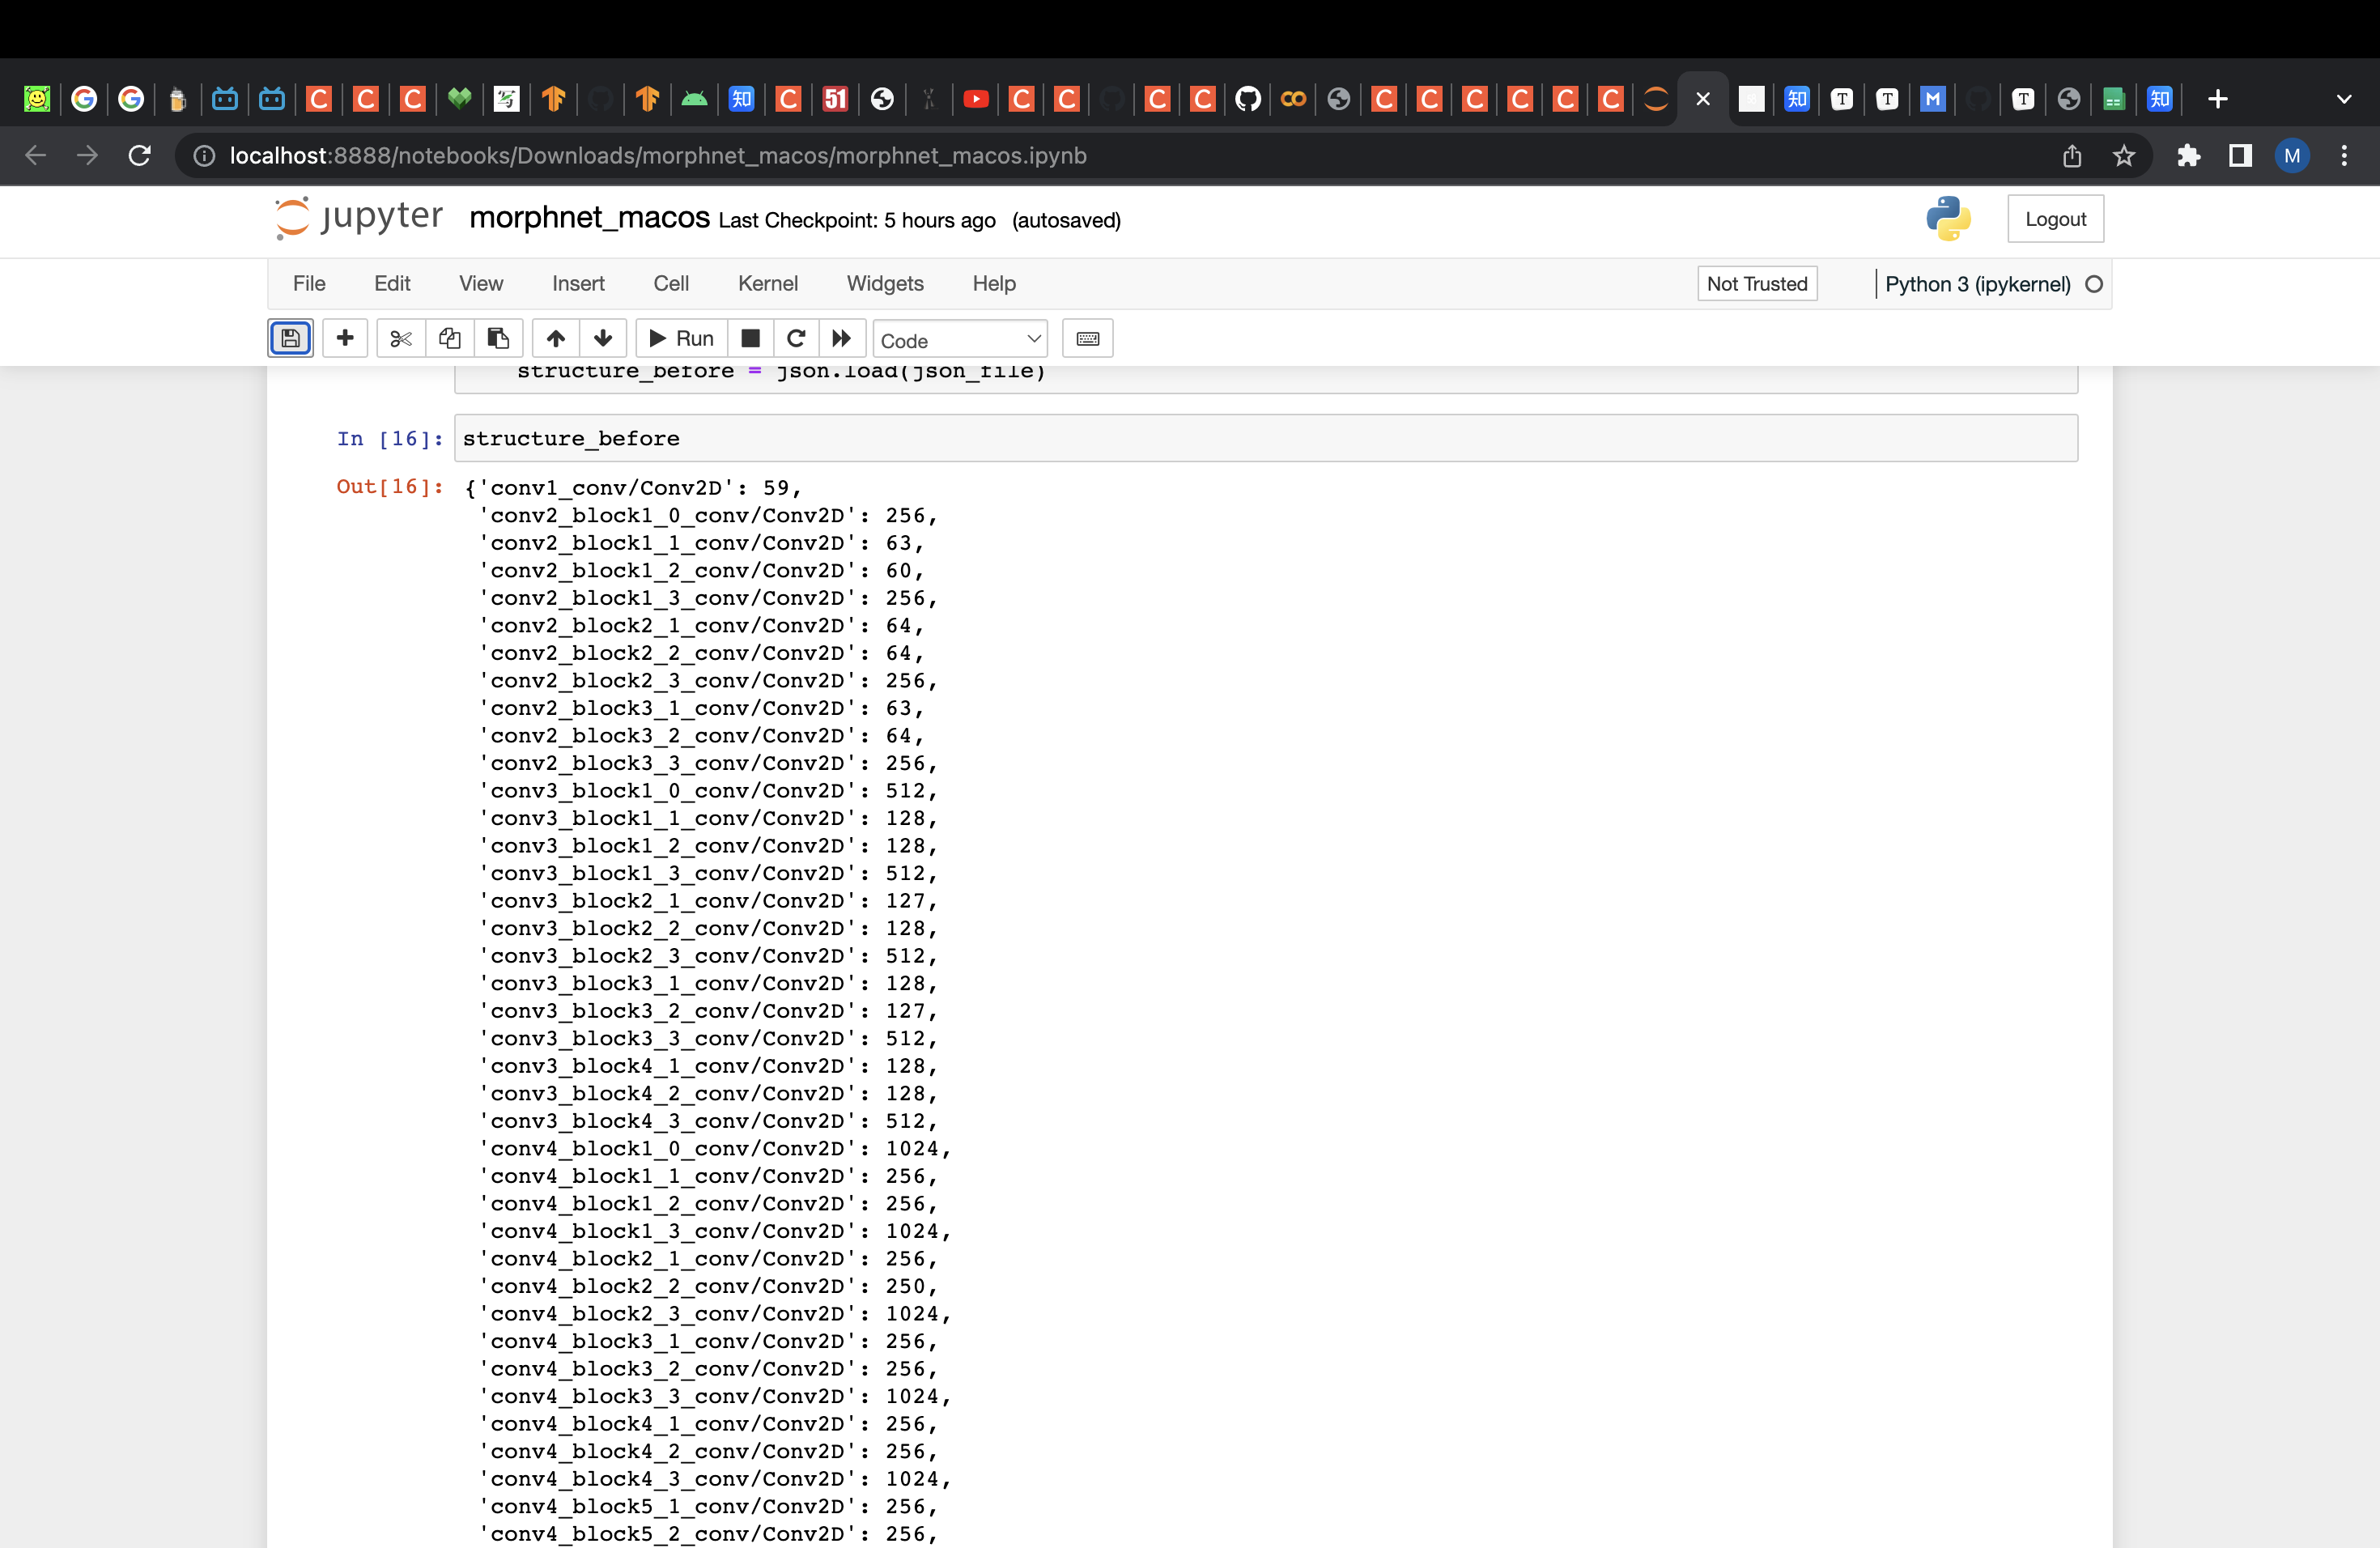
Task: Click the Logout button
Action: 2054,219
